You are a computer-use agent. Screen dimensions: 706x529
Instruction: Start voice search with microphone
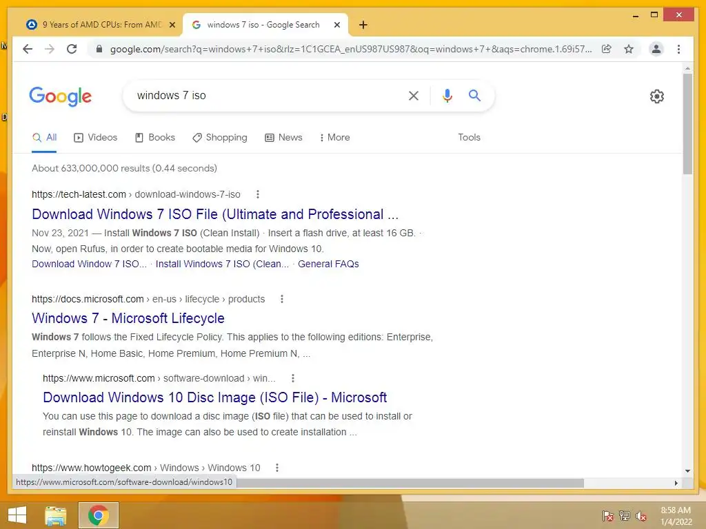pyautogui.click(x=447, y=95)
